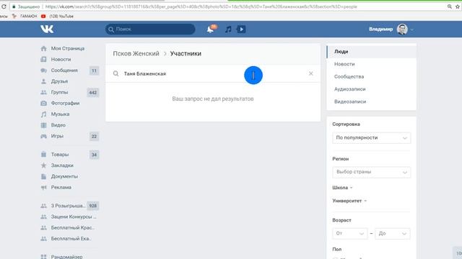
Task: Open Бесплатный Крас... group shortcut
Action: 72,227
